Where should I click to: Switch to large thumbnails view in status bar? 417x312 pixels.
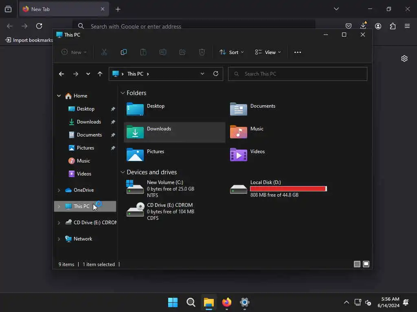tap(366, 264)
